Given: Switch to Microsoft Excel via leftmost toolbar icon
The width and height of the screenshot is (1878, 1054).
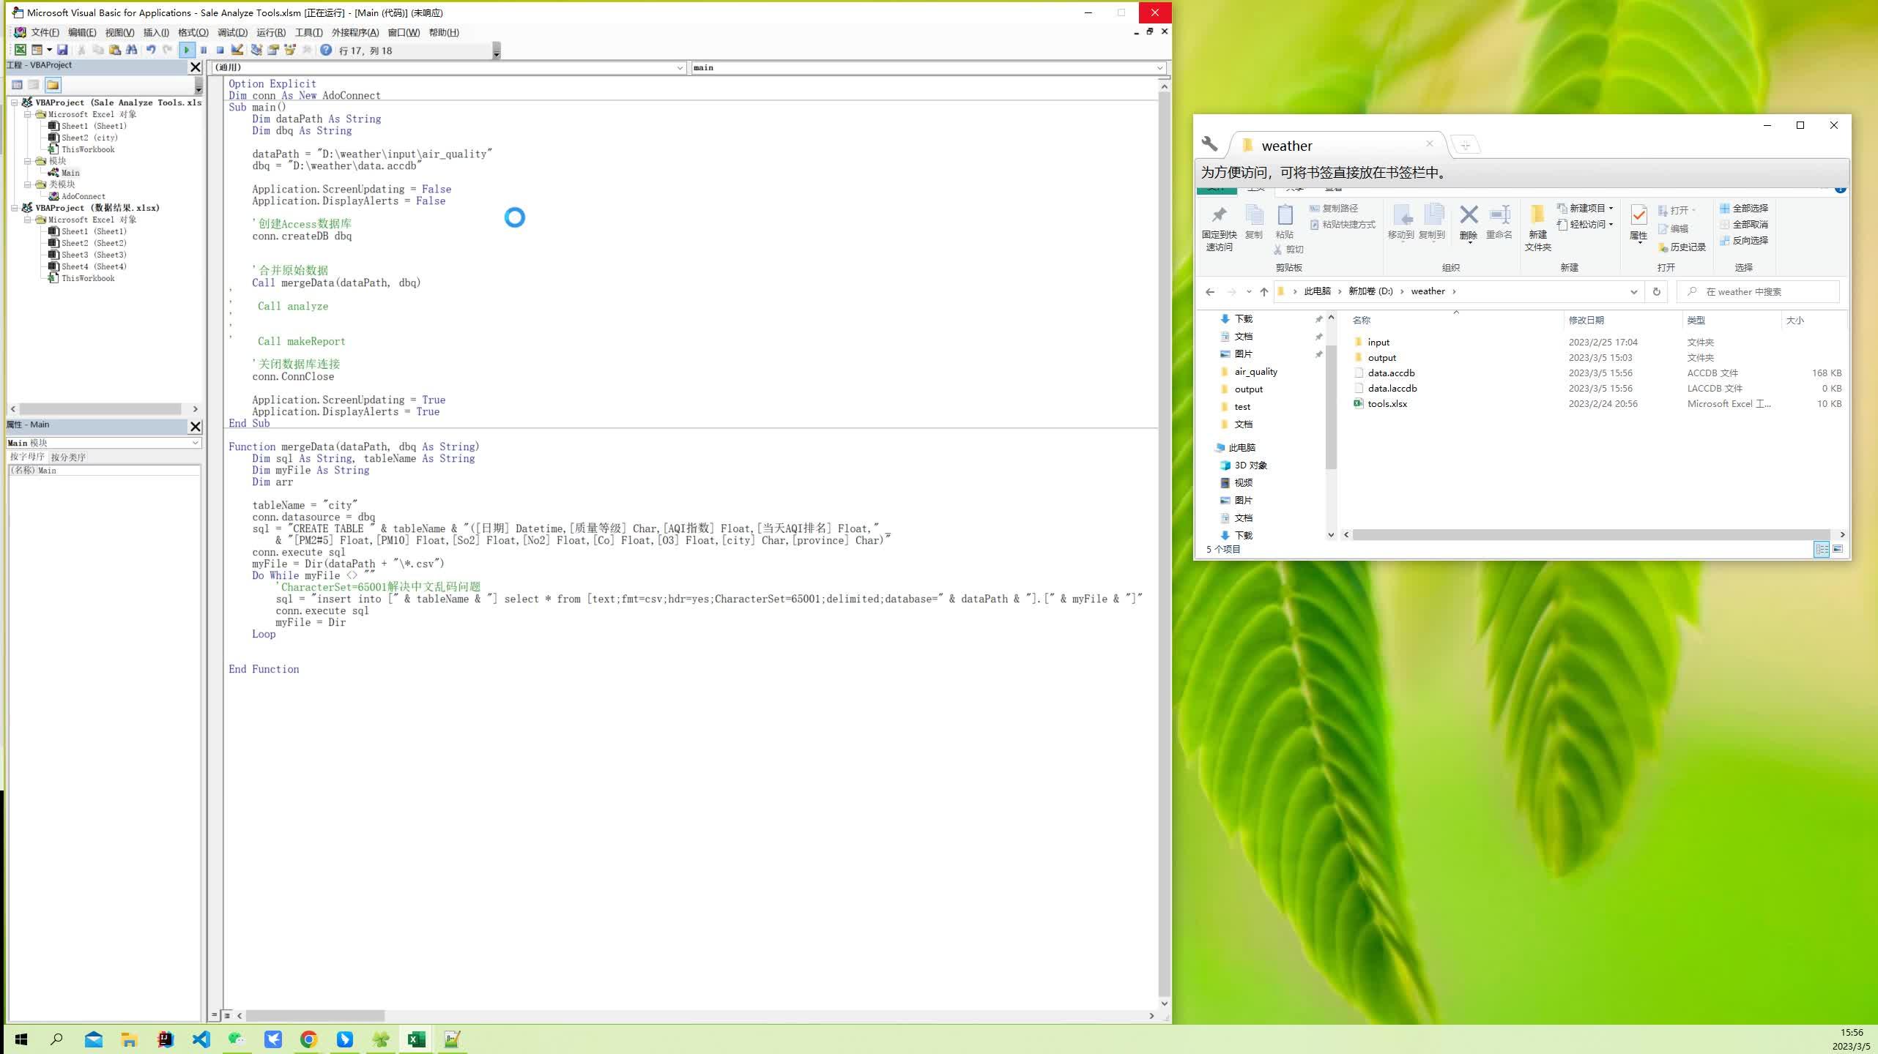Looking at the screenshot, I should [20, 50].
